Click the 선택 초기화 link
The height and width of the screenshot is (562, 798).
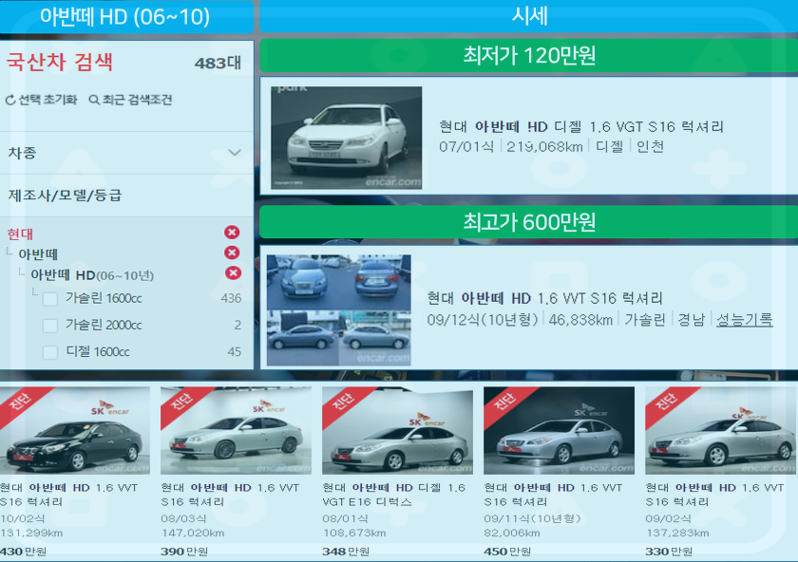47,100
